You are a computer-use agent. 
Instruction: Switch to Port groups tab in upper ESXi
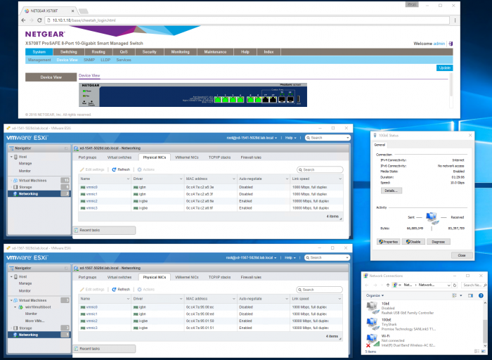click(87, 157)
